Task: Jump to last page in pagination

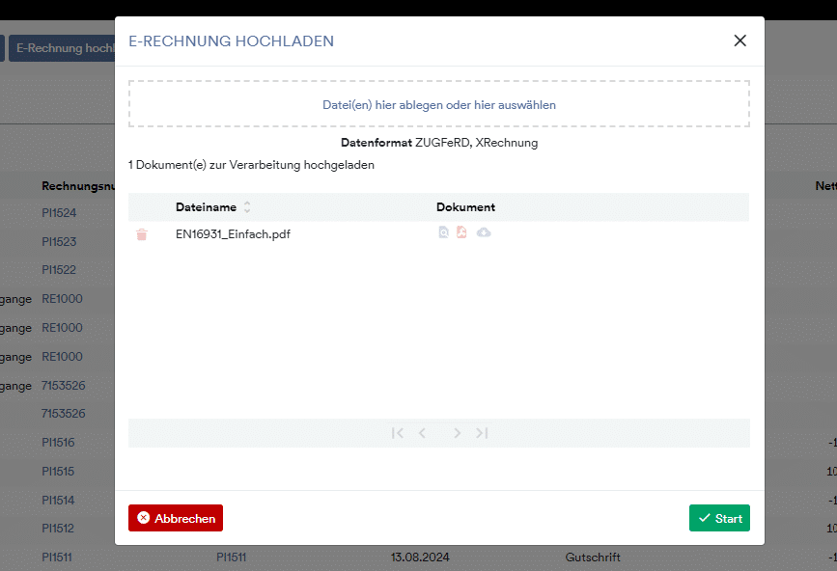Action: 482,433
